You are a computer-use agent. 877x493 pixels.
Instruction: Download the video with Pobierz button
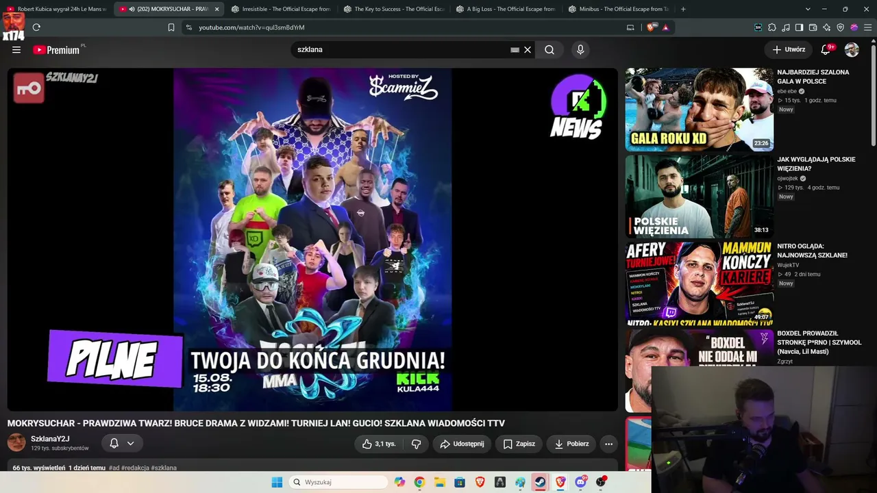coord(571,444)
